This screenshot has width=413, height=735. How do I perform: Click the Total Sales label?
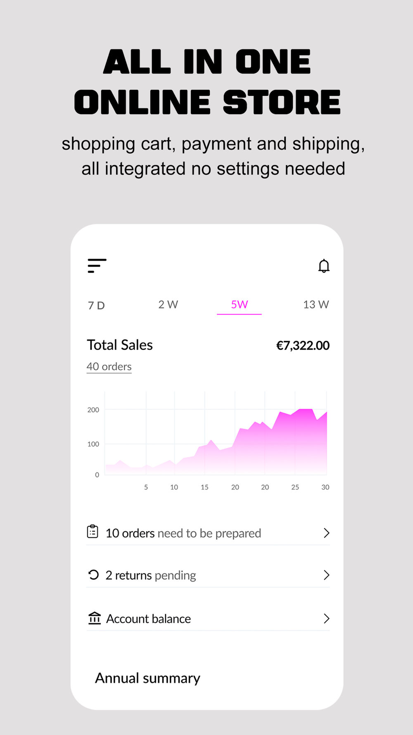(120, 345)
